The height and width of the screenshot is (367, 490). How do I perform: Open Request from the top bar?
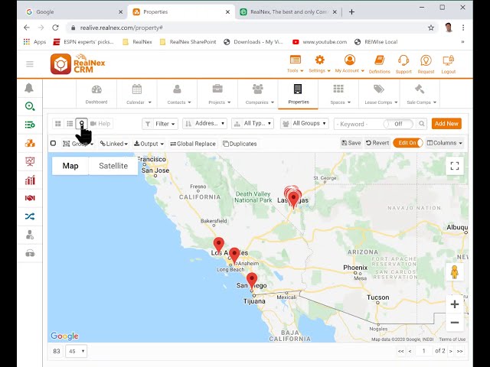coord(426,64)
